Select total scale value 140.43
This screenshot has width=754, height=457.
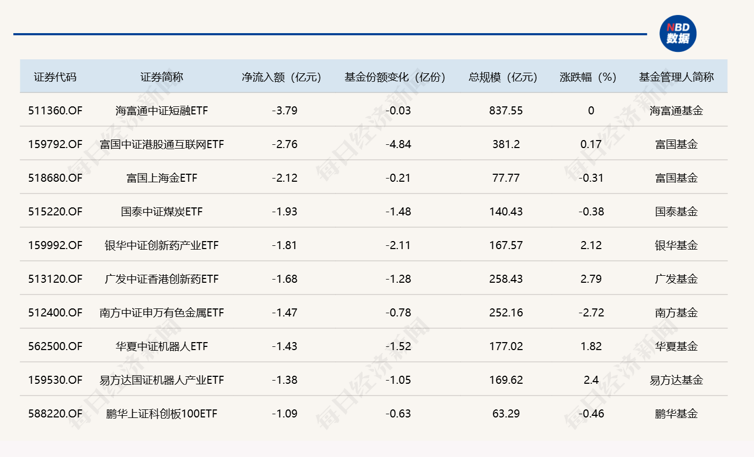pyautogui.click(x=506, y=212)
